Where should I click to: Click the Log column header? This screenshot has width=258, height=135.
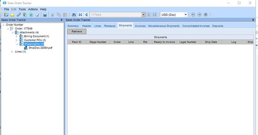point(234,42)
